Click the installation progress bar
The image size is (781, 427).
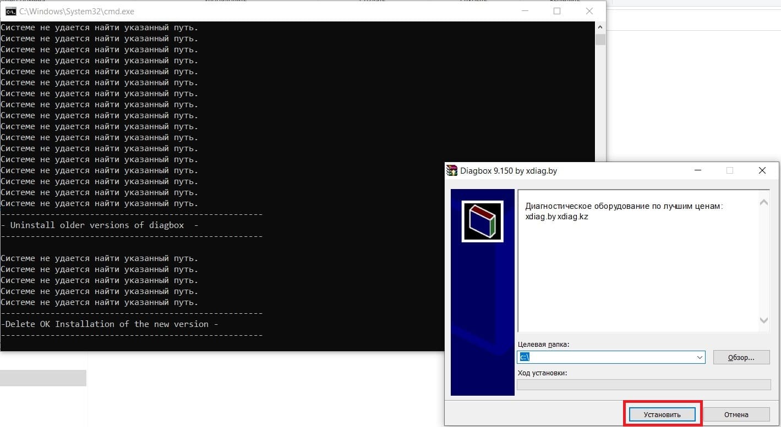pos(643,385)
